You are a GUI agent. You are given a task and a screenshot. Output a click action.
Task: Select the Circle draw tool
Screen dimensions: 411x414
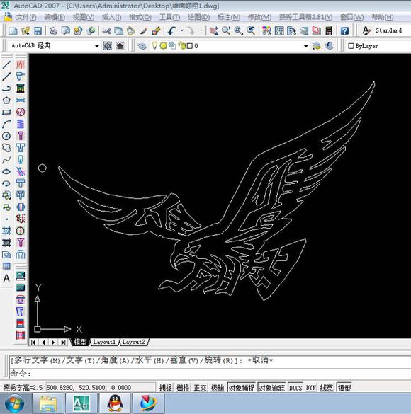(6, 136)
